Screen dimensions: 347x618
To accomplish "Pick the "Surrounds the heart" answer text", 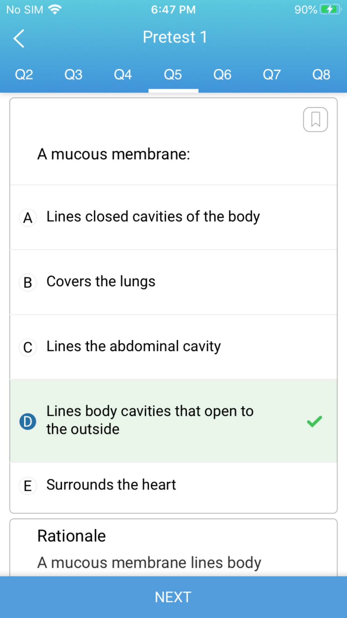I will tap(111, 485).
